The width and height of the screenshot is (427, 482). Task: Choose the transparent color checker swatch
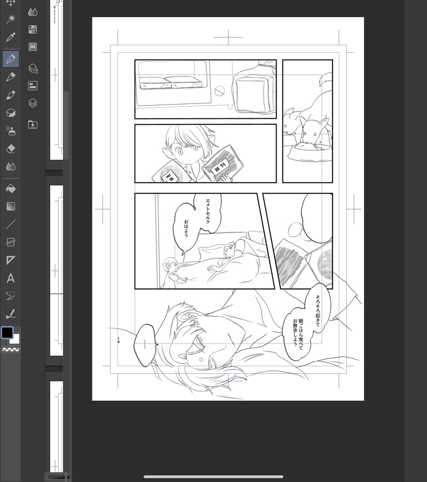pyautogui.click(x=11, y=350)
